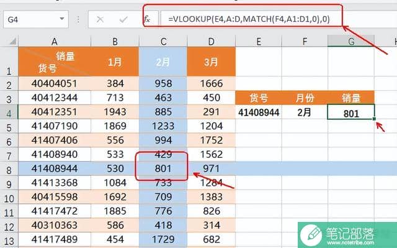
Task: Click the fill handle of cell G4
Action: 374,119
